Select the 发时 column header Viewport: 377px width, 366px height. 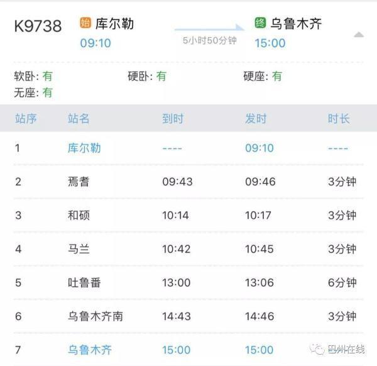tap(256, 118)
